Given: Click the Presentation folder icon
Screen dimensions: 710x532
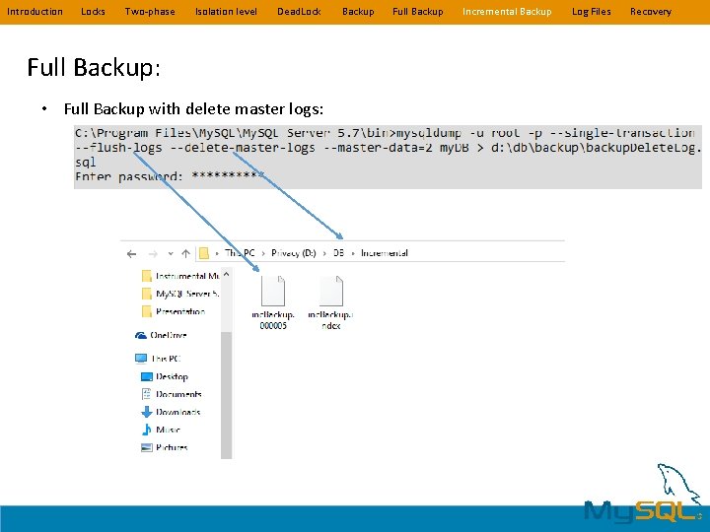Looking at the screenshot, I should click(x=146, y=311).
